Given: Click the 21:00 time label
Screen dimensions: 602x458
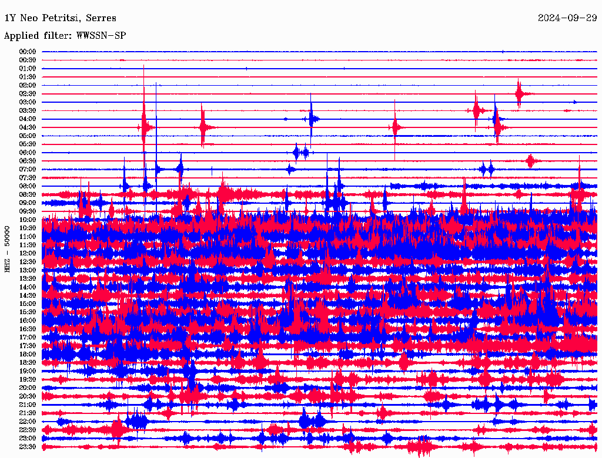Looking at the screenshot, I should tap(28, 405).
